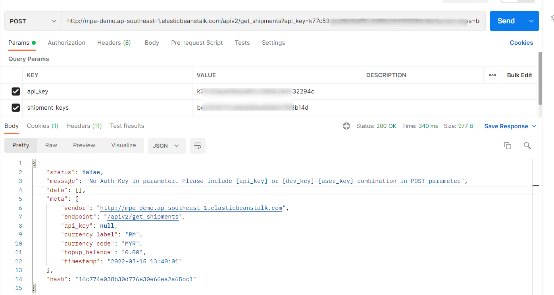The height and width of the screenshot is (295, 554).
Task: Click the "api_key": null line
Action: coord(89,226)
